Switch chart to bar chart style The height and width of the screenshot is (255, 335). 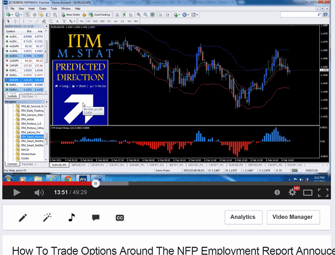tap(117, 15)
